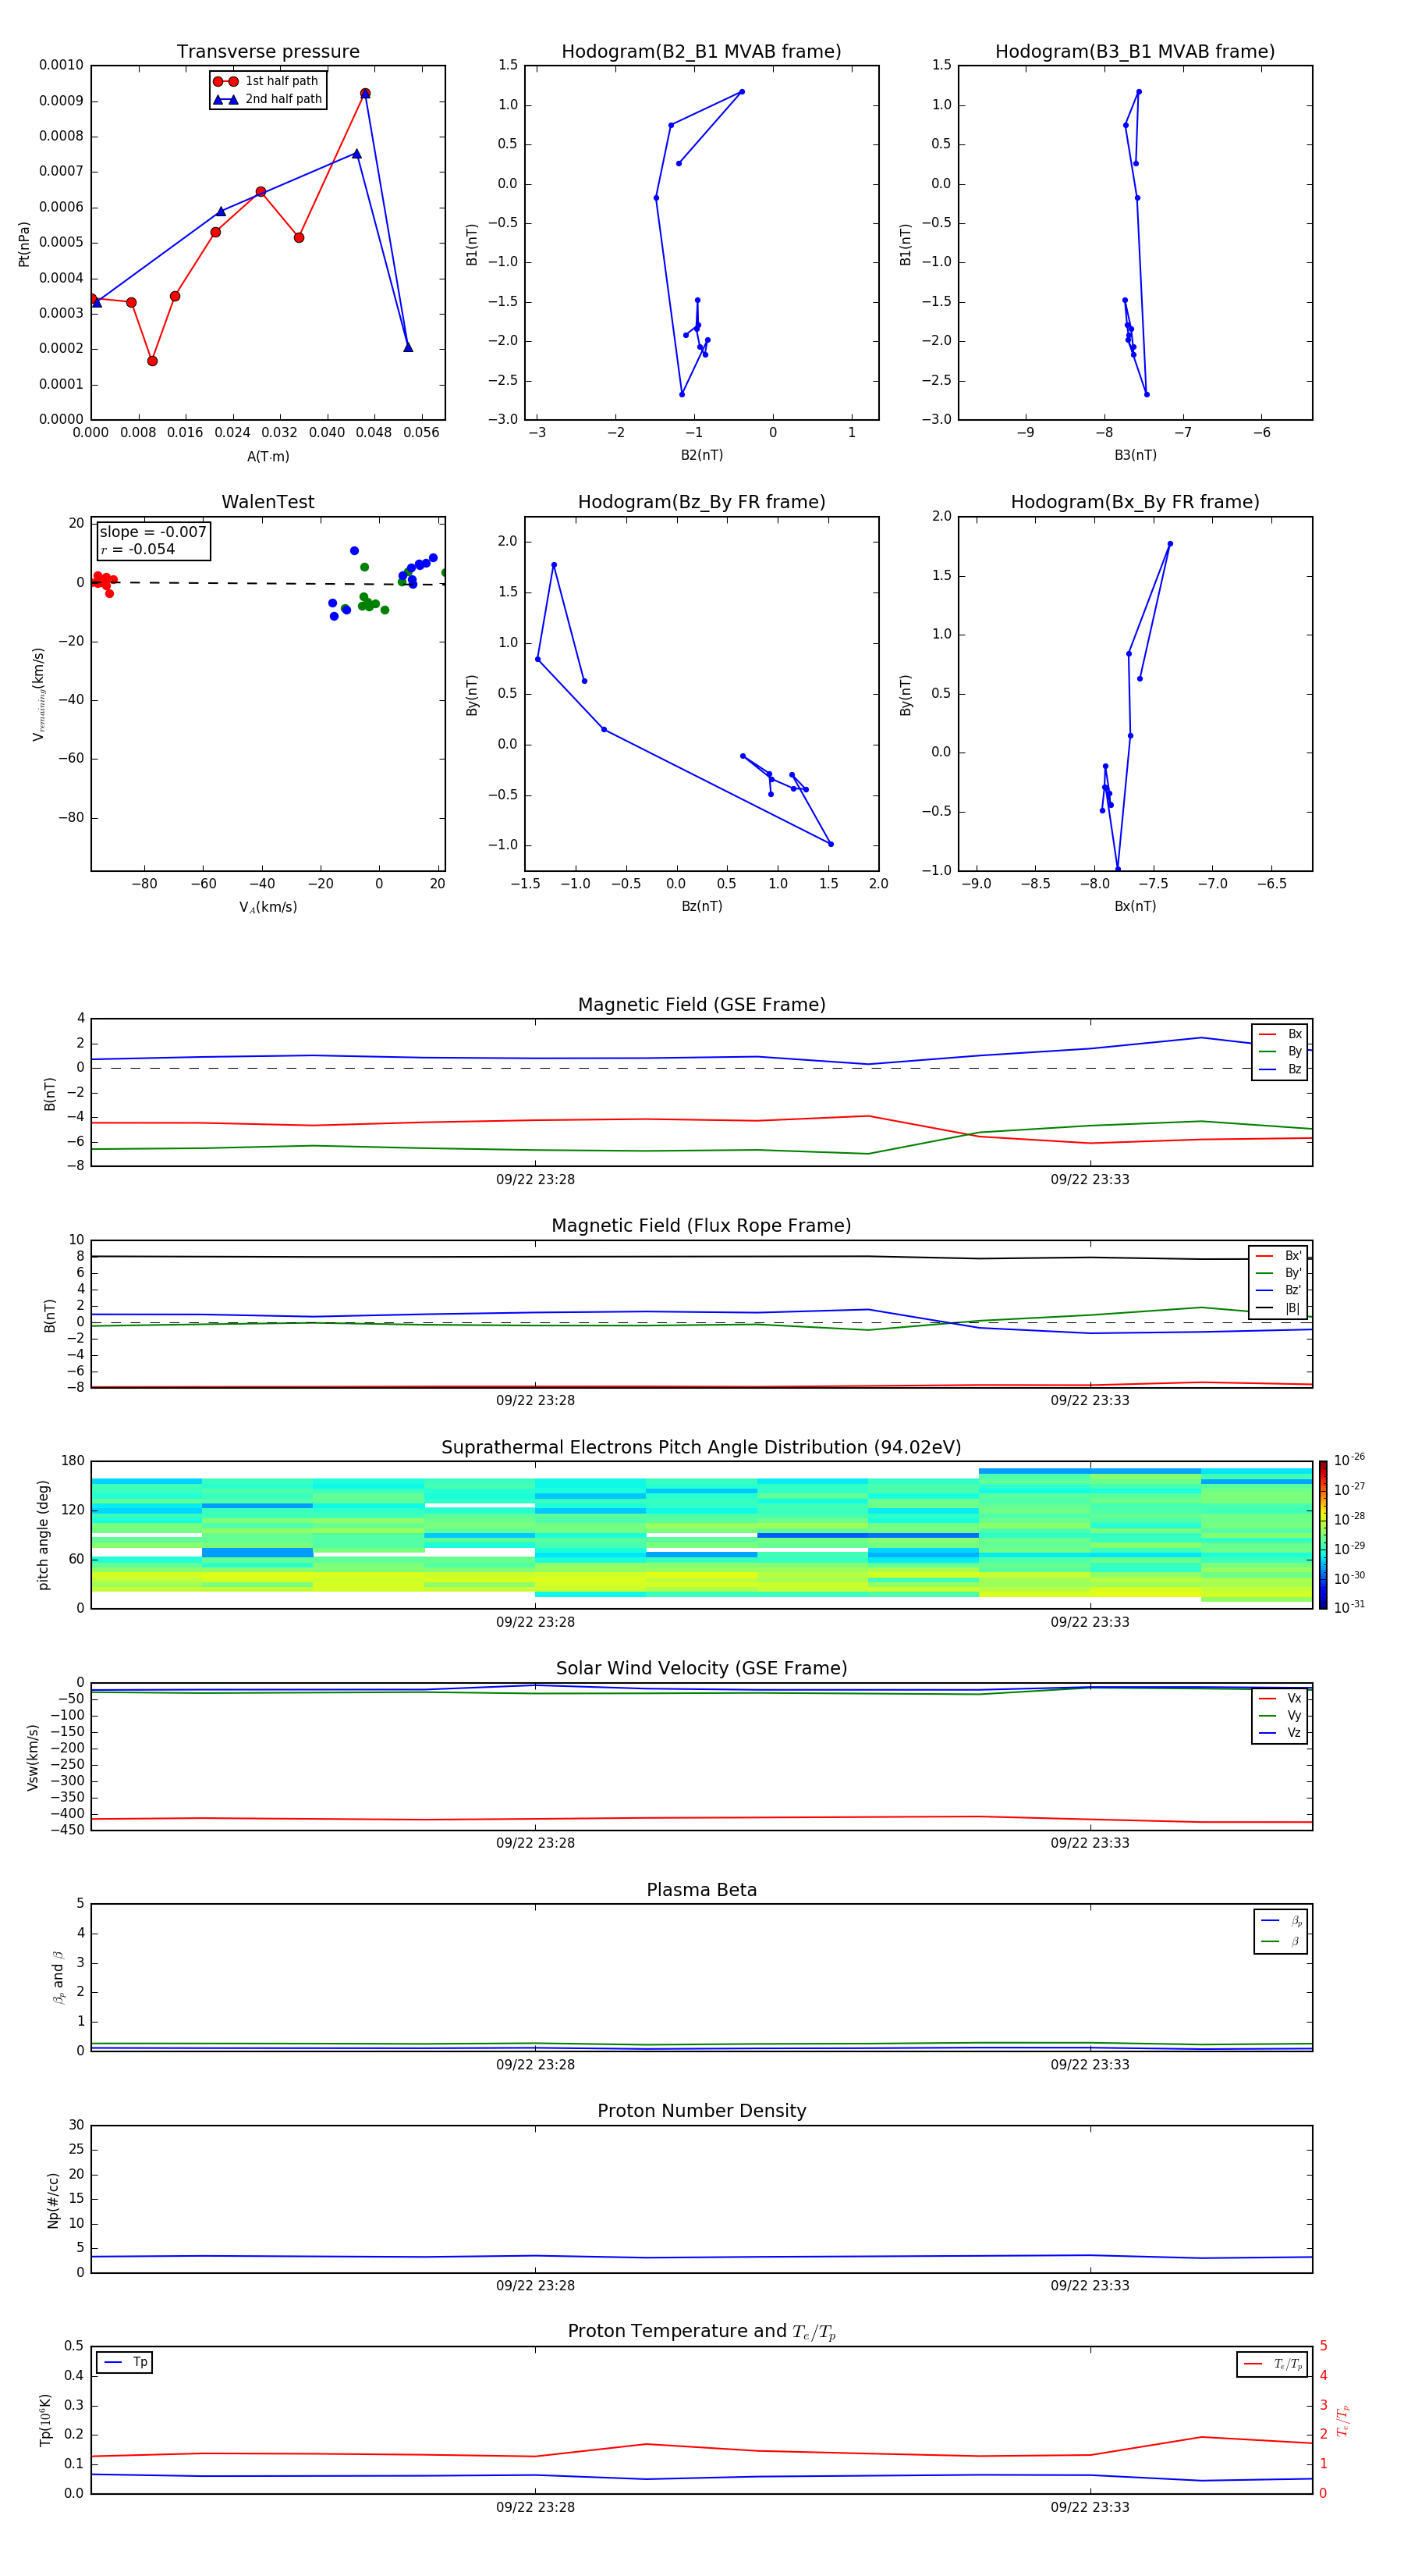Click '09/22 23:28' under proton temperature plot

536,2508
